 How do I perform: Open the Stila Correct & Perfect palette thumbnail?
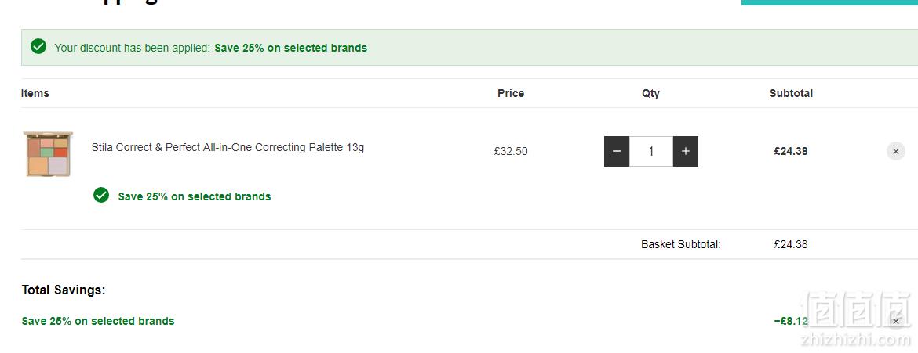coord(48,153)
